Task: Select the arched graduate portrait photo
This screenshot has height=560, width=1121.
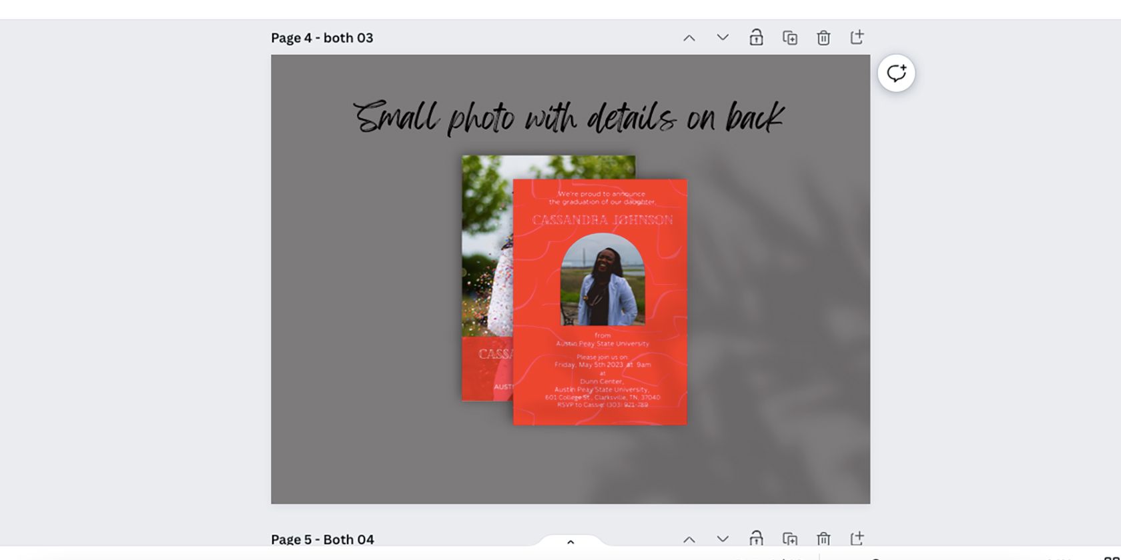Action: [603, 279]
